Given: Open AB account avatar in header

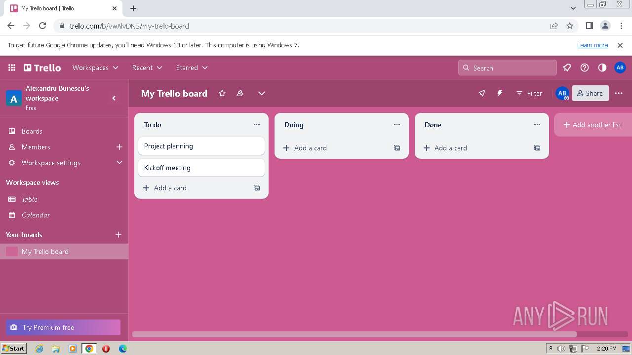Looking at the screenshot, I should pos(620,68).
